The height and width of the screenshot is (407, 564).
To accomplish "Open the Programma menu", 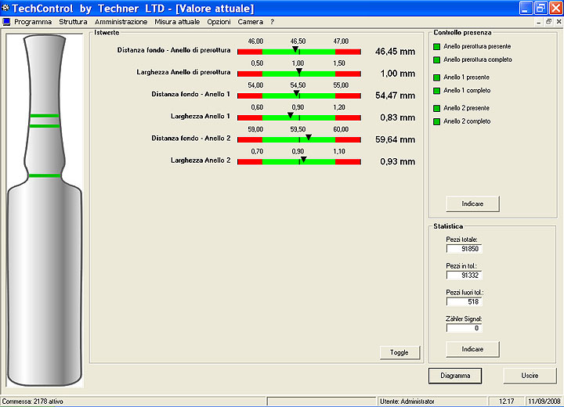I will click(x=33, y=22).
